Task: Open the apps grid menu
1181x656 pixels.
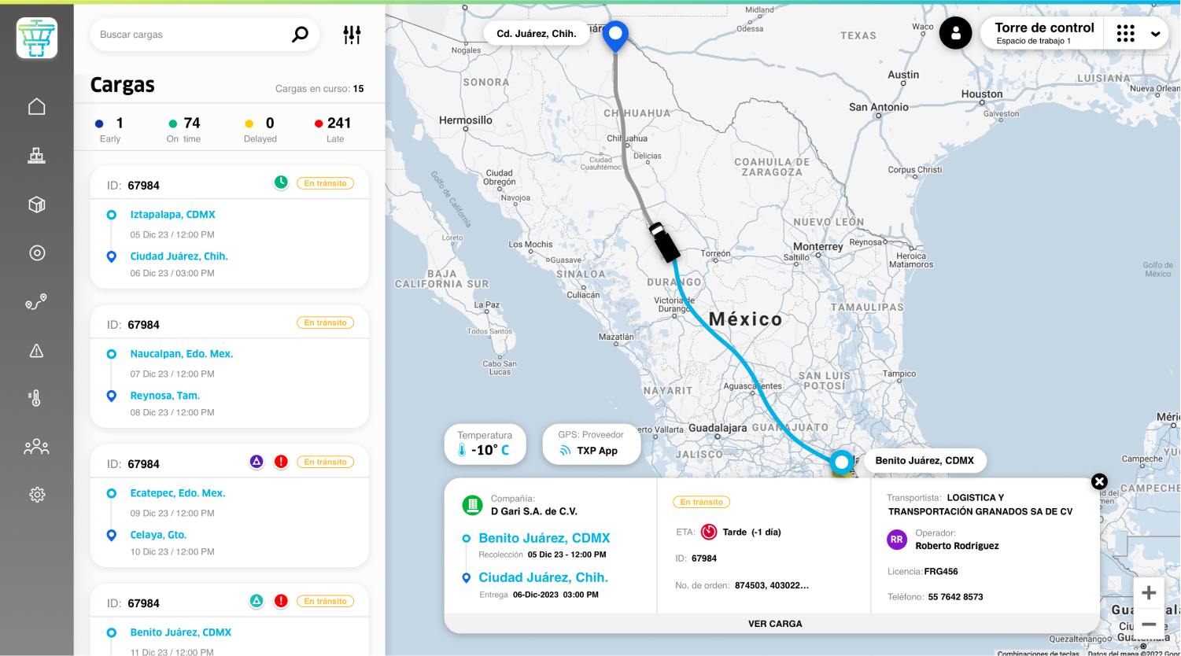Action: 1125,33
